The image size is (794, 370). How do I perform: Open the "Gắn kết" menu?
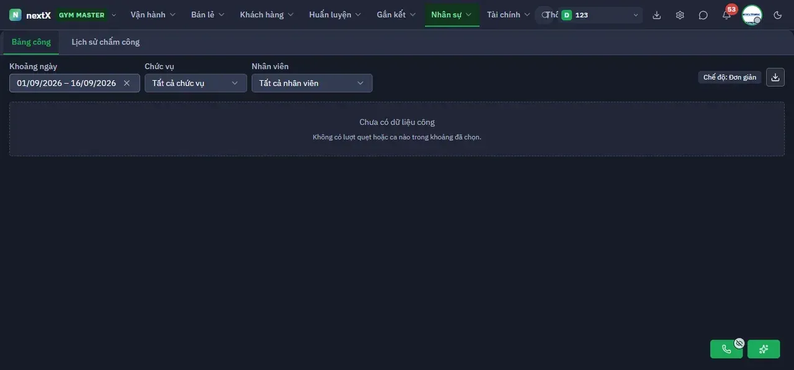tap(396, 15)
